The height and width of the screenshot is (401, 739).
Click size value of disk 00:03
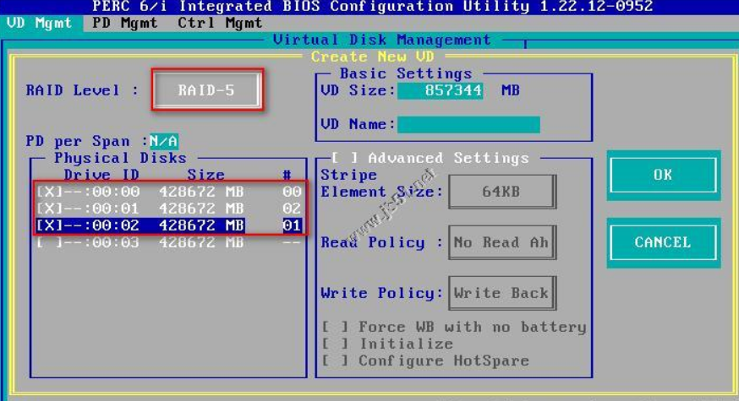point(201,242)
